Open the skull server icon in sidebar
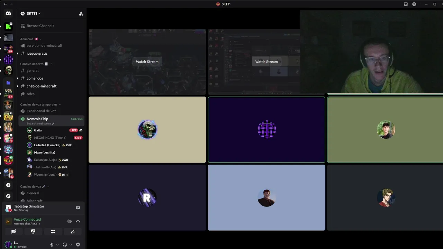The height and width of the screenshot is (249, 443). [8, 71]
